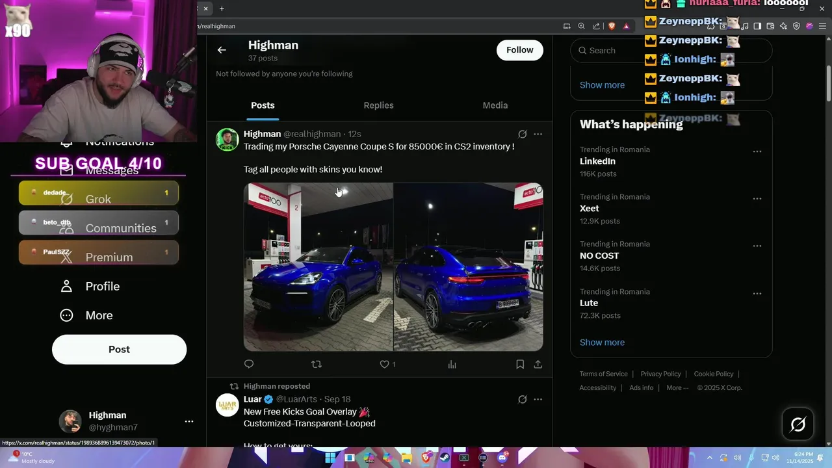Open Premium in the sidebar
This screenshot has width=832, height=468.
click(x=96, y=257)
